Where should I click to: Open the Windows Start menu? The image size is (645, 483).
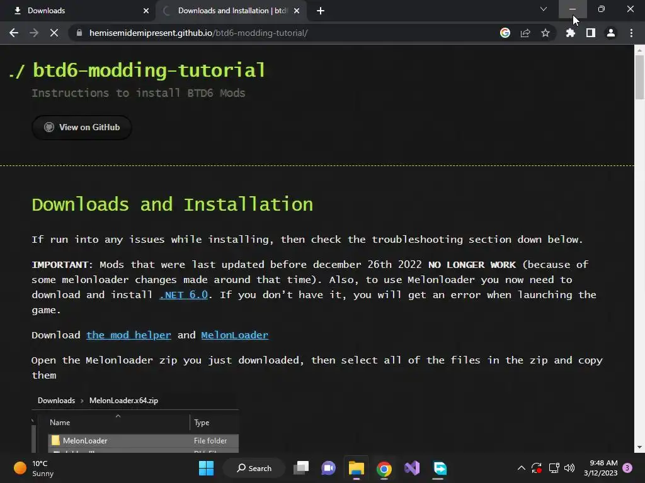pos(206,468)
